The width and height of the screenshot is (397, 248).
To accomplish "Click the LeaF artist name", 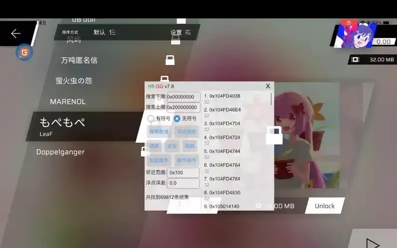I will [x=46, y=134].
